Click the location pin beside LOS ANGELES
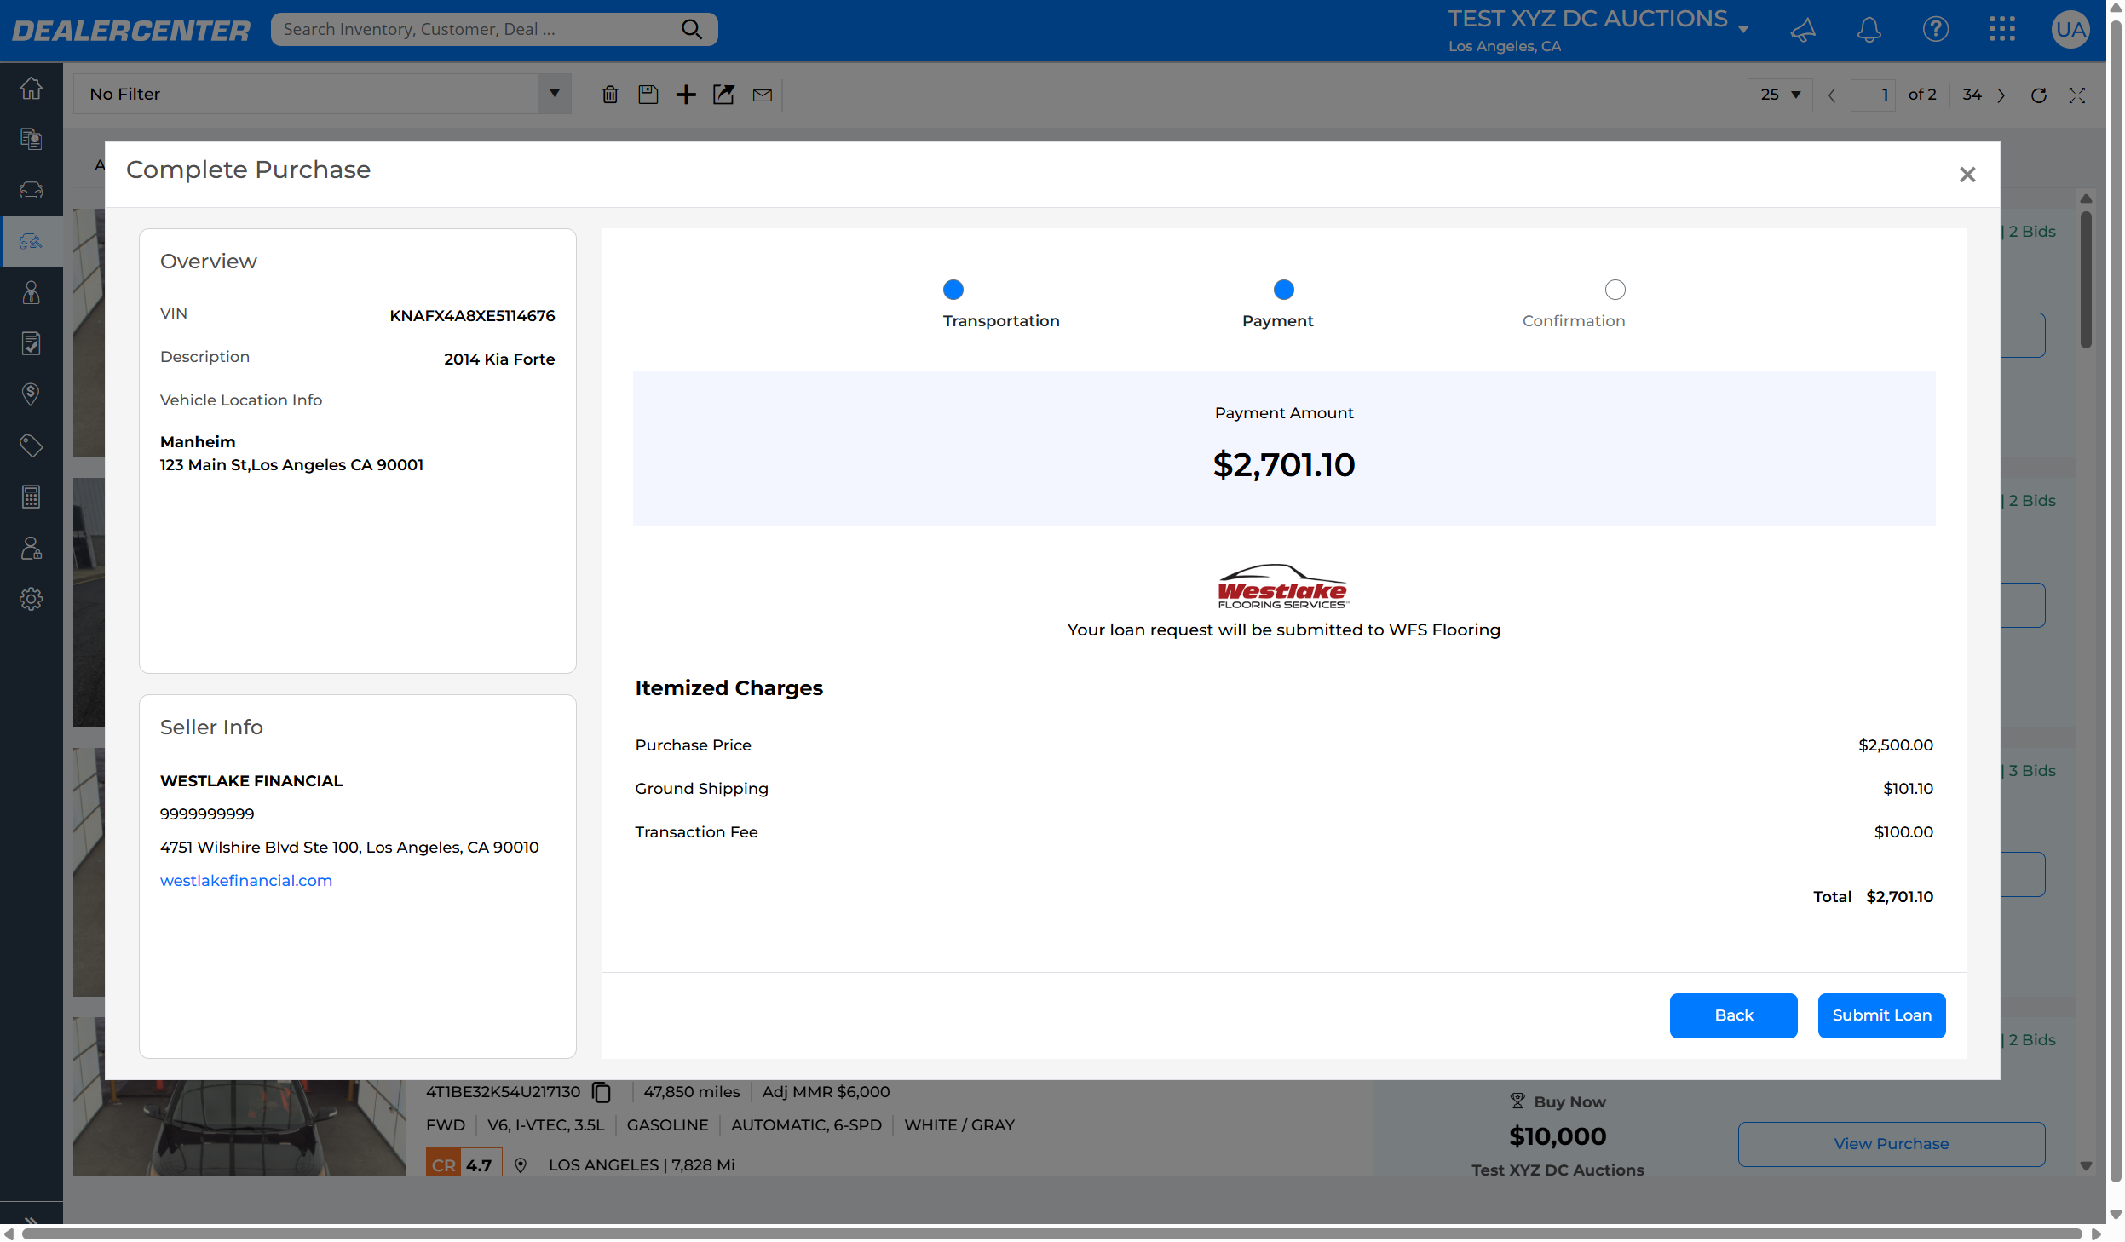2125x1242 pixels. click(521, 1165)
